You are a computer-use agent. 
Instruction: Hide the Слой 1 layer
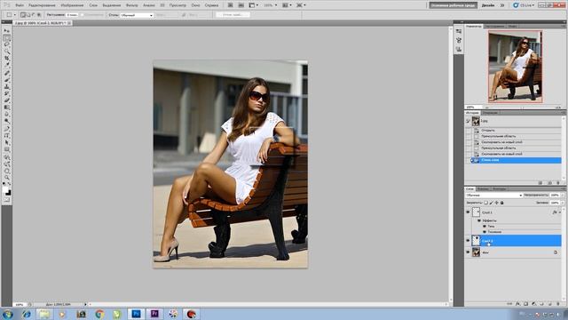tap(468, 212)
